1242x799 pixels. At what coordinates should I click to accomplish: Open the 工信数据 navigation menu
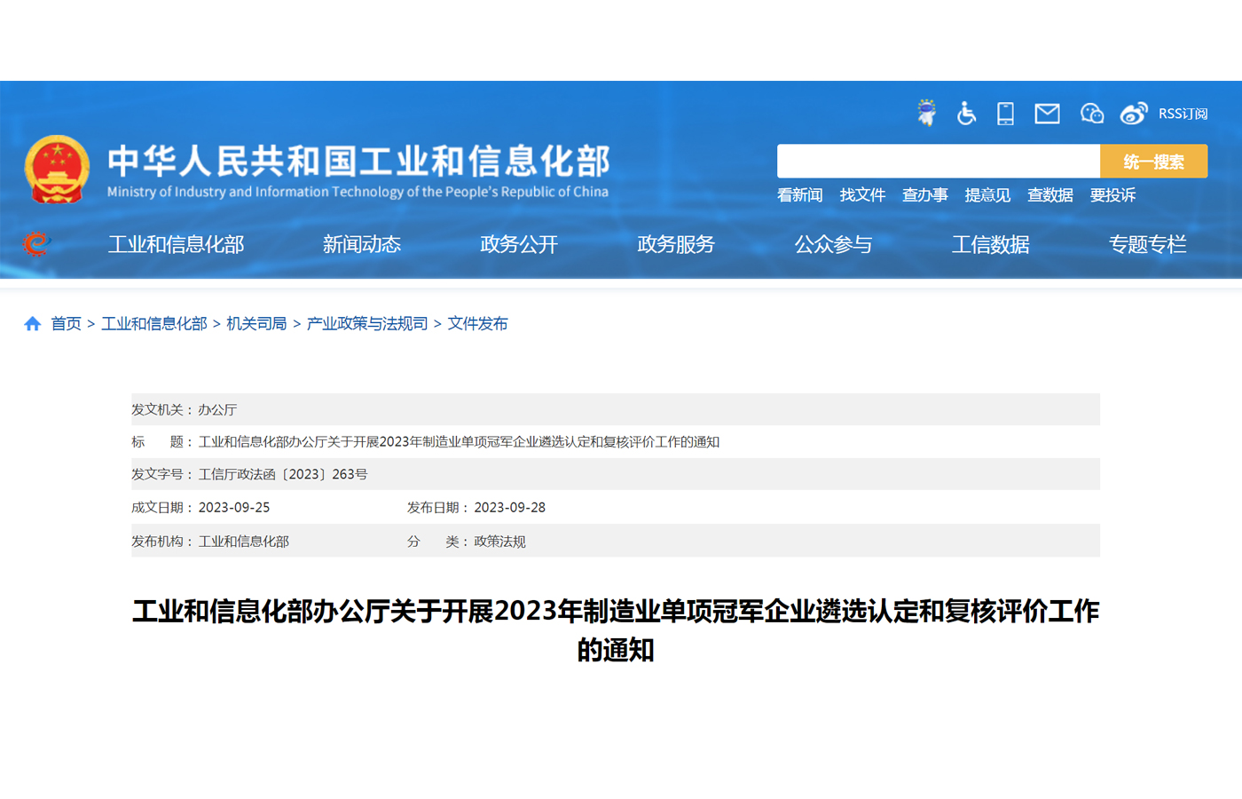tap(990, 244)
